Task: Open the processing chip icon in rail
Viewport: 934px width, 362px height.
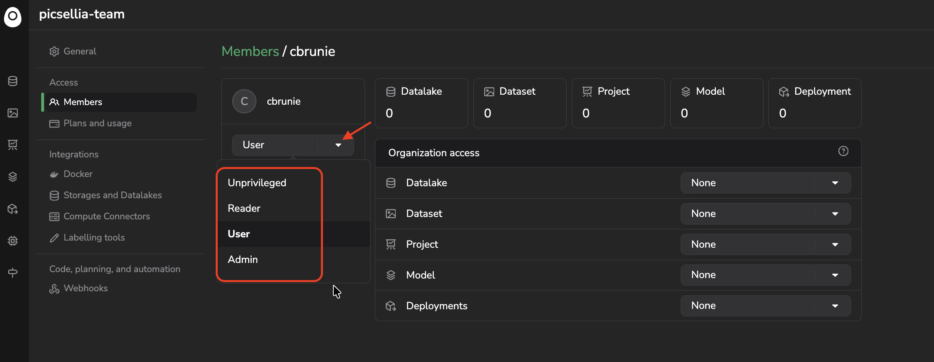Action: click(x=13, y=241)
